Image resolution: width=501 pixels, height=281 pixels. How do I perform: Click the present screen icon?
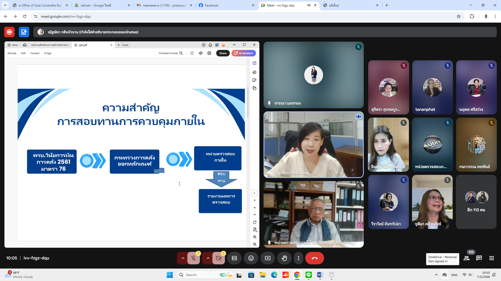tap(267, 258)
